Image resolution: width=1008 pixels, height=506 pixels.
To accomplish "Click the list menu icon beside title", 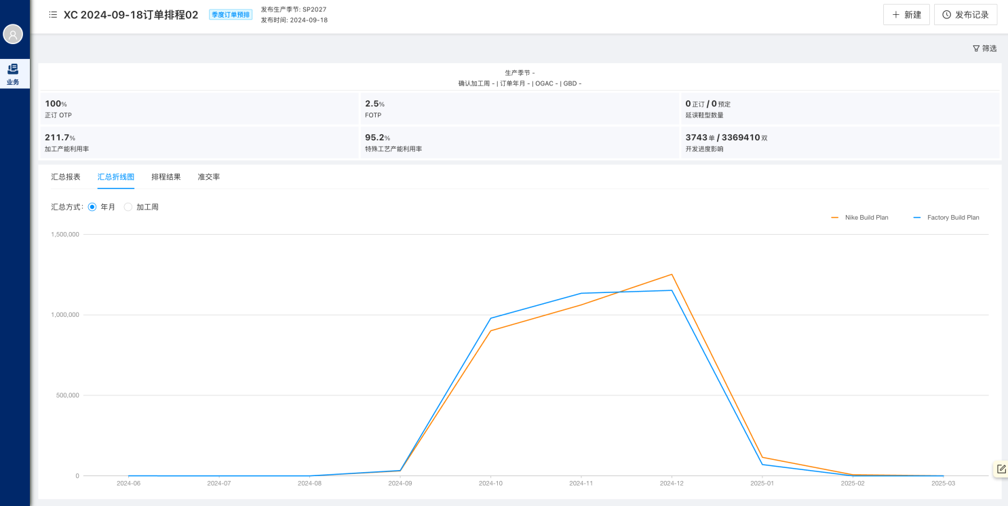I will click(x=53, y=15).
